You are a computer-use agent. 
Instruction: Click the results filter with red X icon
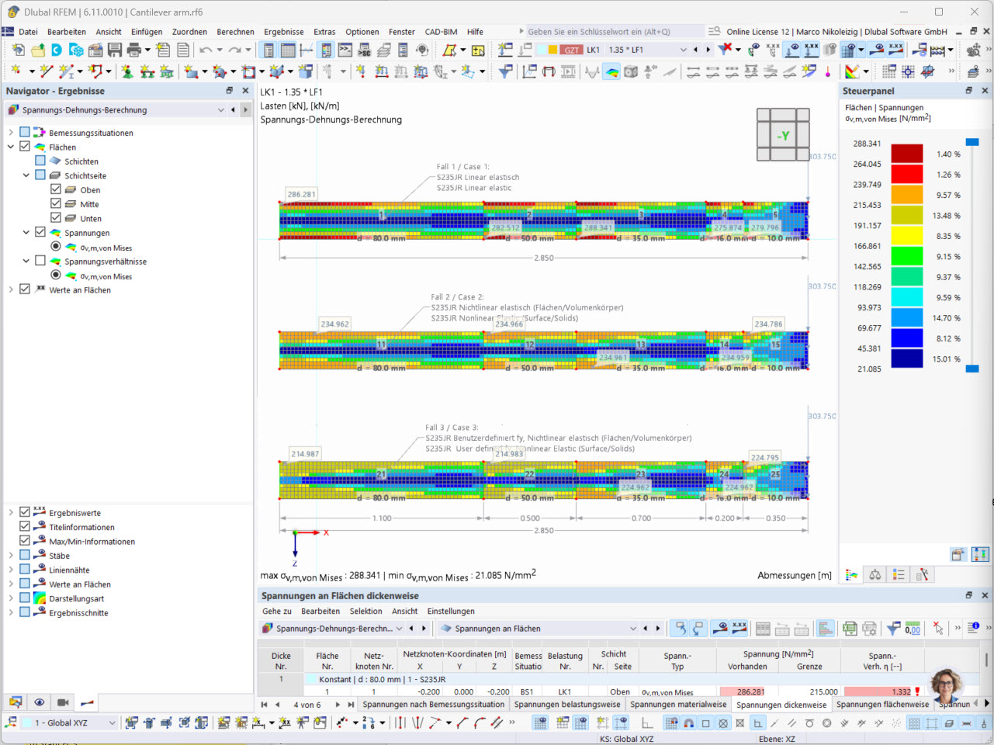tap(726, 50)
